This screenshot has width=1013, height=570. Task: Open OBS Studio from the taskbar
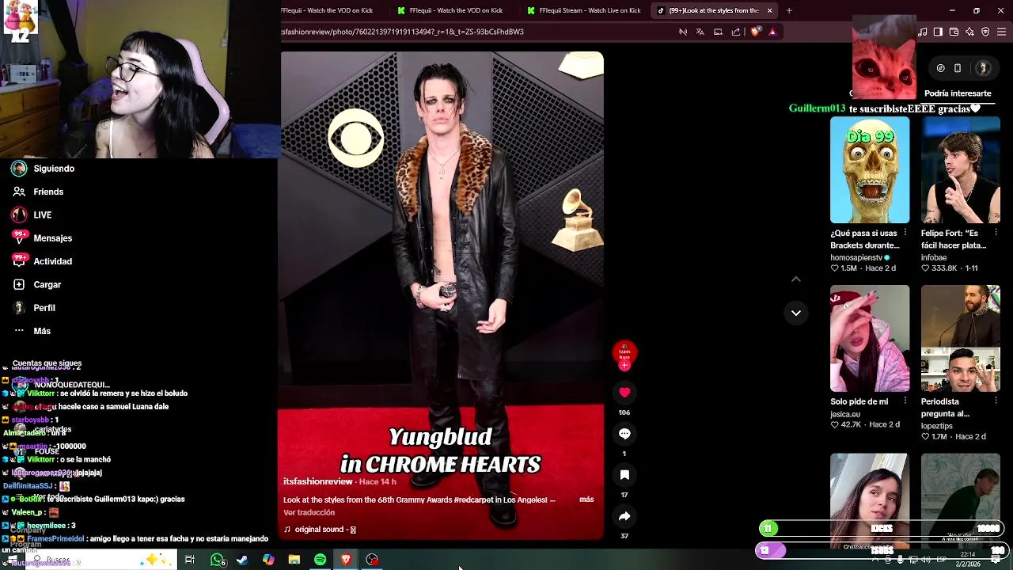(372, 560)
